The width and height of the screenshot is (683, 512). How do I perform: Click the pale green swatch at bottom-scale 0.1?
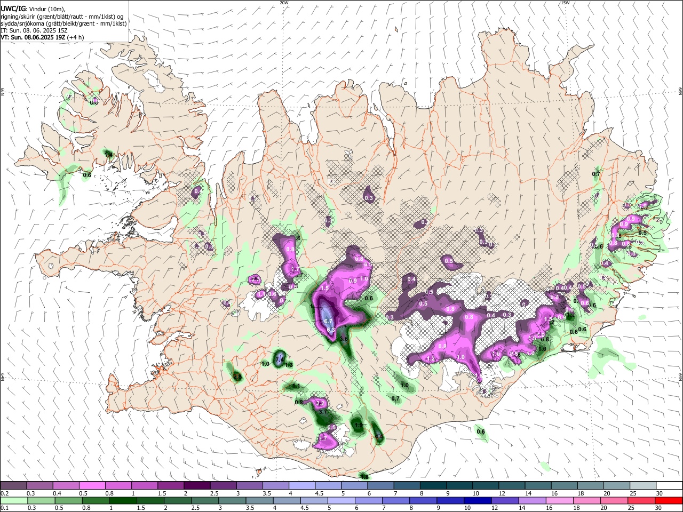click(13, 500)
